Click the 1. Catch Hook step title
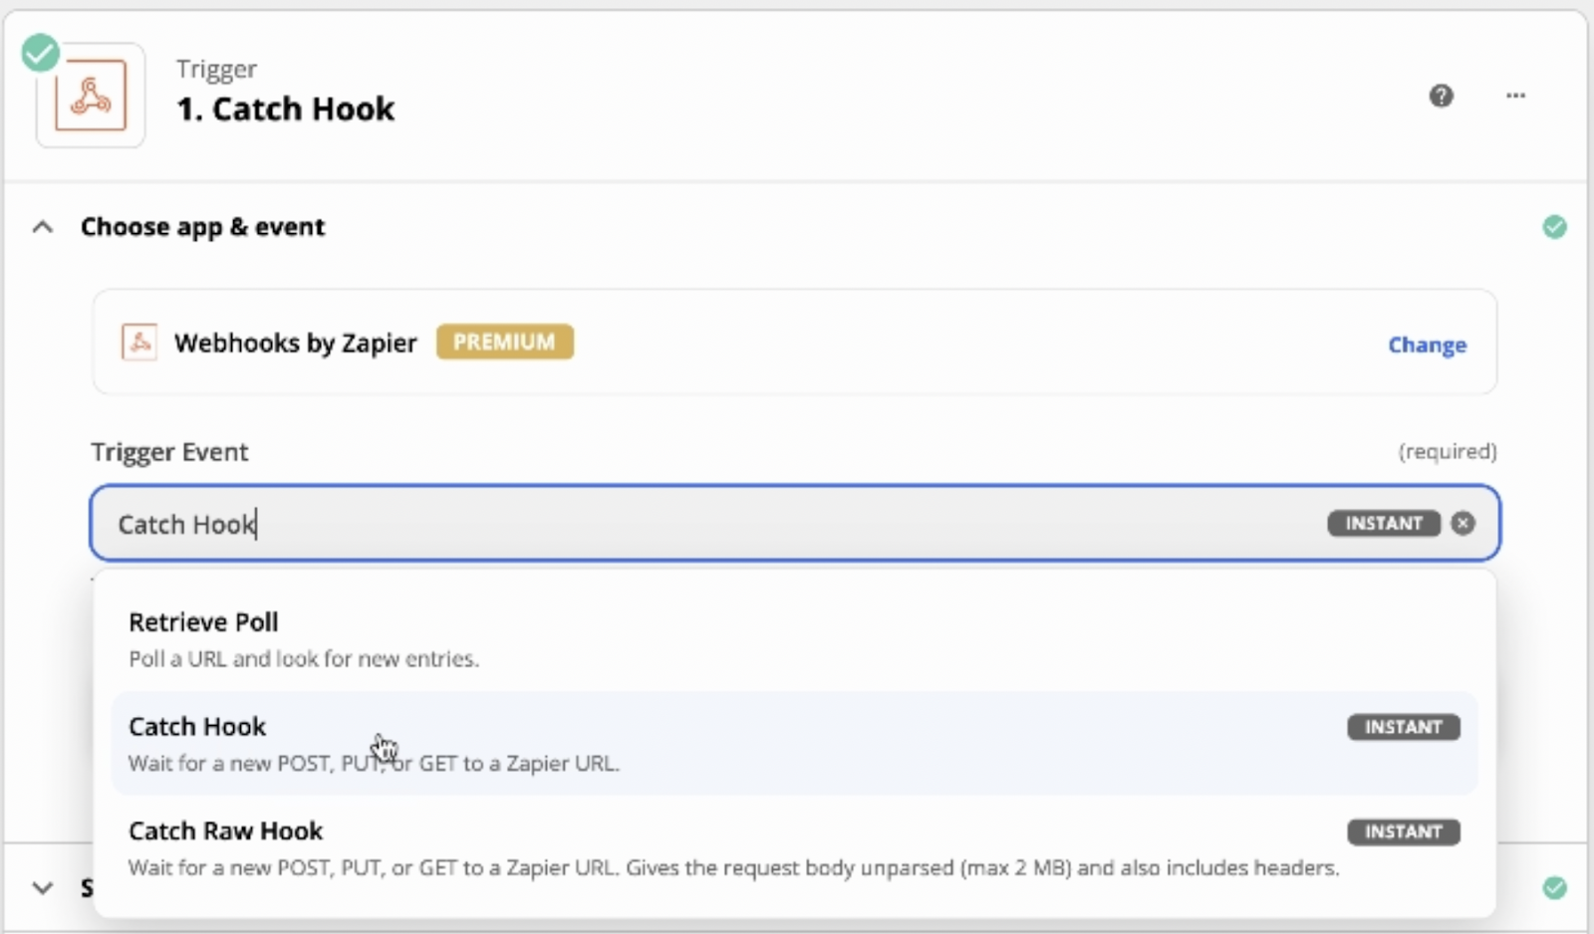 click(x=285, y=109)
